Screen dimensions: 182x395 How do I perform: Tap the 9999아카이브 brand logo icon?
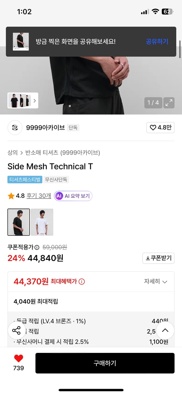(x=15, y=127)
